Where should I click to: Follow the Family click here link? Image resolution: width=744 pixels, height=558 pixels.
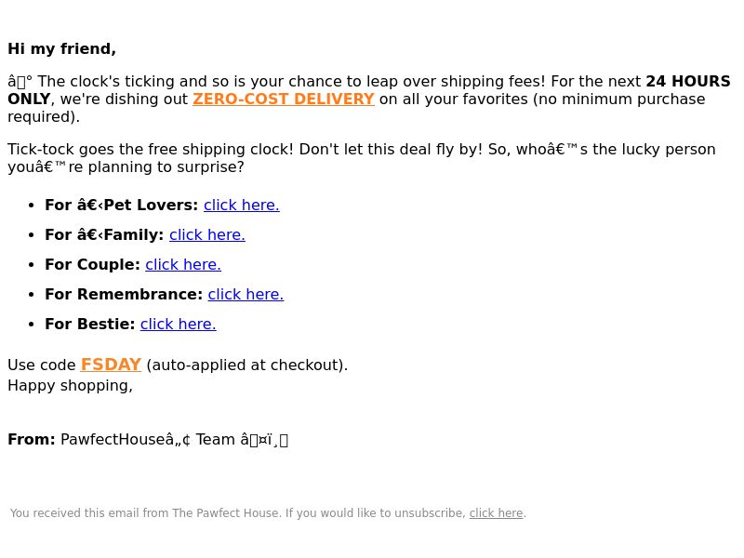207,235
